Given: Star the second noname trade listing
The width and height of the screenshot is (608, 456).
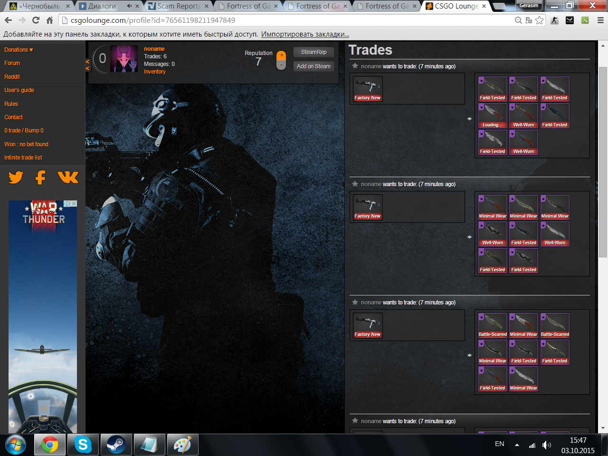Looking at the screenshot, I should (355, 184).
